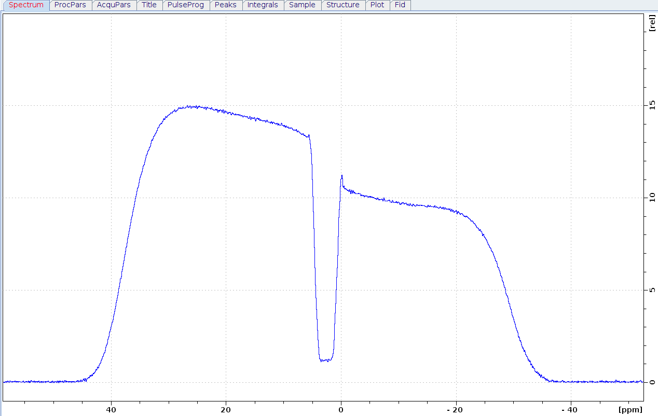Switch to the Plot tab
This screenshot has height=416, width=658.
point(377,5)
